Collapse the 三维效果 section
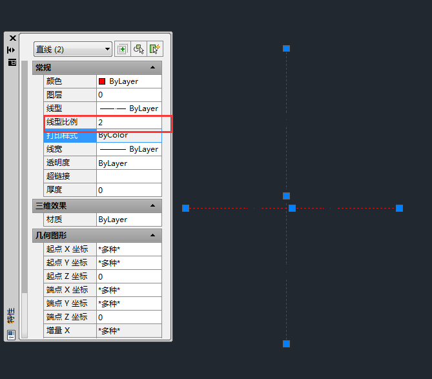This screenshot has width=432, height=379. coord(152,206)
